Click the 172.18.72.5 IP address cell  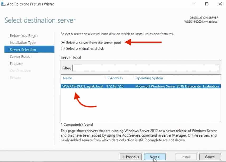(115, 86)
